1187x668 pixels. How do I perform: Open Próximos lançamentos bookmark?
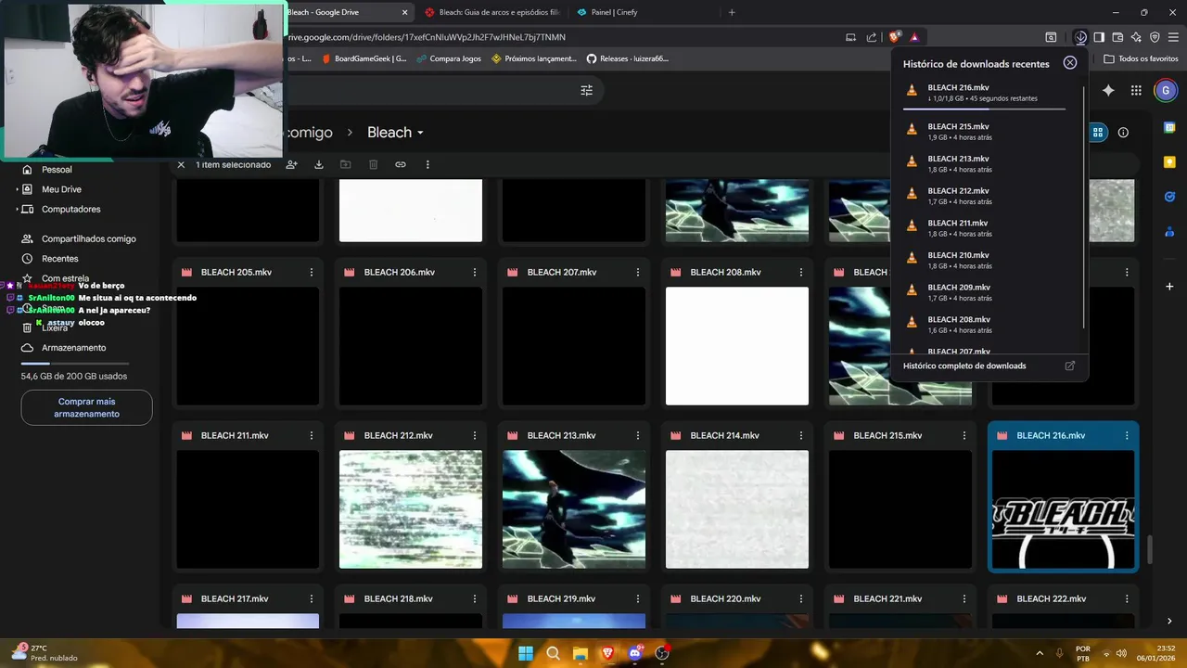click(x=533, y=58)
